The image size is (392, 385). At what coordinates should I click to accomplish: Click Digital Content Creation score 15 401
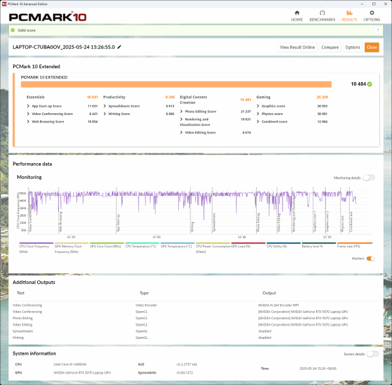click(245, 100)
